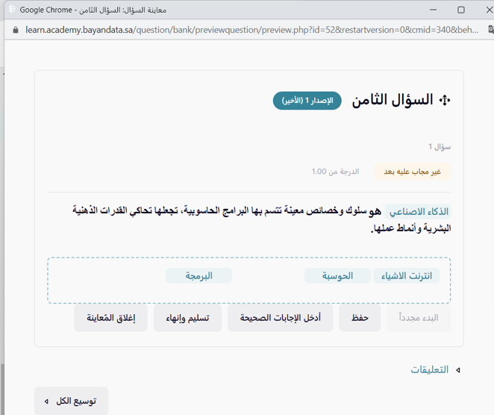The image size is (494, 415).
Task: Click the البدء مجدداً button
Action: tap(418, 318)
